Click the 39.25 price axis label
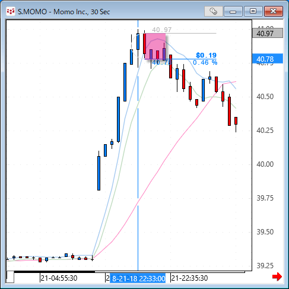 point(265,266)
